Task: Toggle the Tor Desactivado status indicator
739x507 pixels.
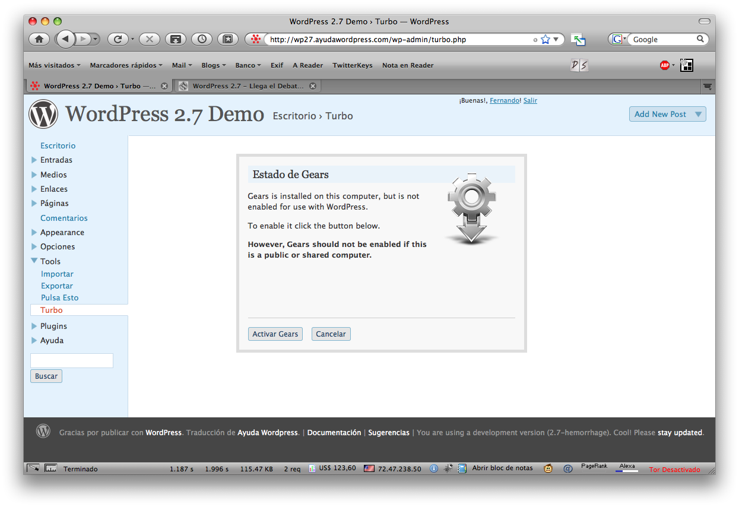Action: pos(674,469)
